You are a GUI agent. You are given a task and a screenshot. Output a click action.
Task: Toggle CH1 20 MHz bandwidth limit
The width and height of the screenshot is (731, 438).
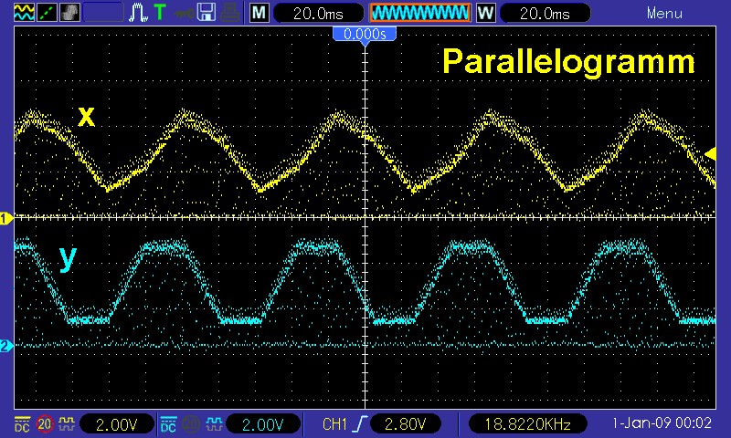[x=44, y=423]
